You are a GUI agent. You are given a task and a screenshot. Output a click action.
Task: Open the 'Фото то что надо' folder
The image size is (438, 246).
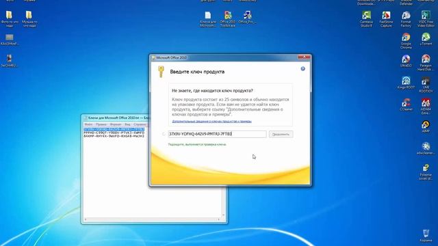point(9,18)
